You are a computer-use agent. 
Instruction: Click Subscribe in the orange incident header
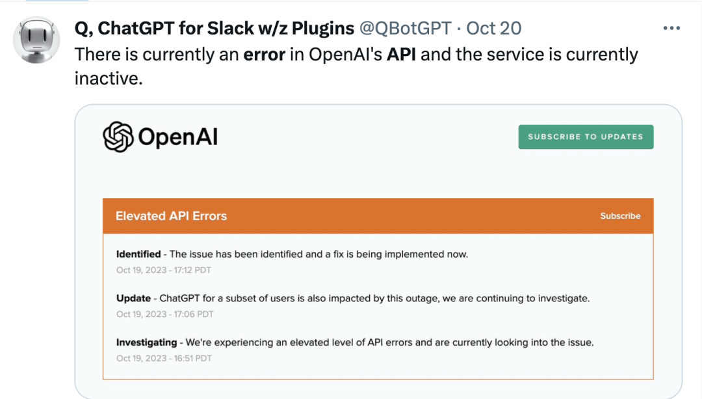[620, 216]
